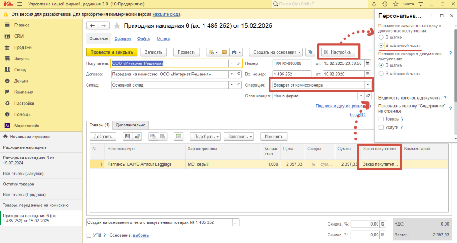Open the Заполнить dropdown
This screenshot has width=457, height=243.
tap(240, 137)
